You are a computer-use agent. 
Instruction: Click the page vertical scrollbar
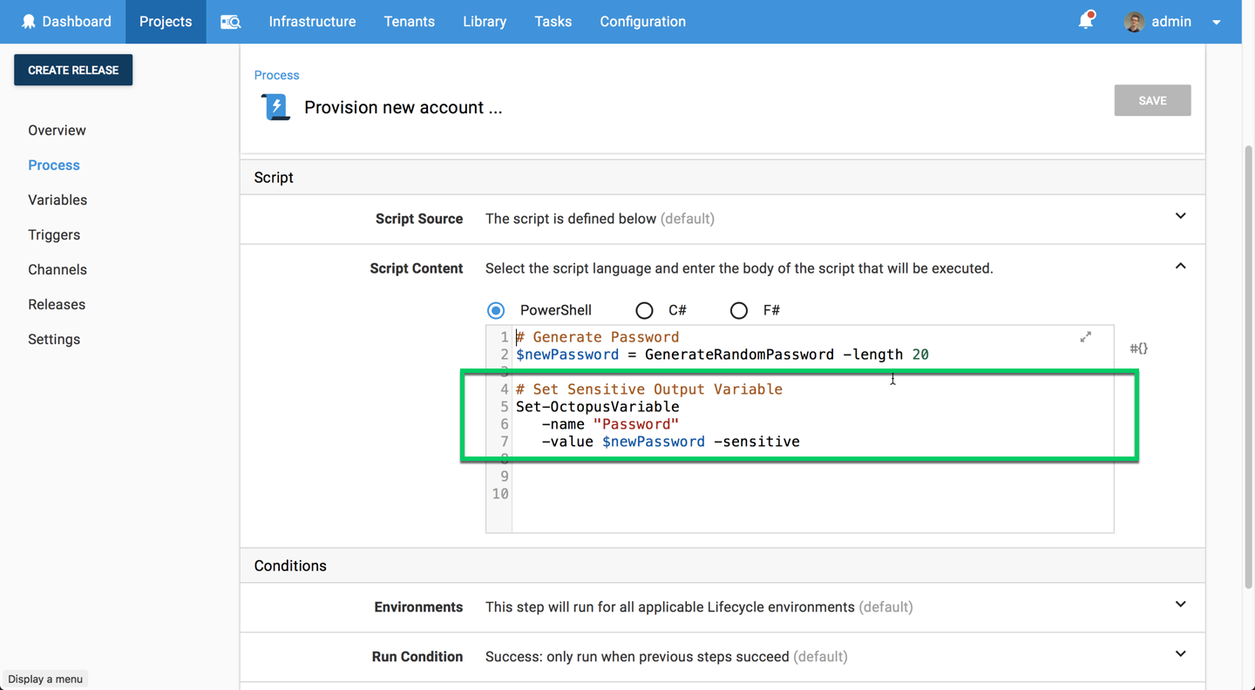tap(1248, 366)
